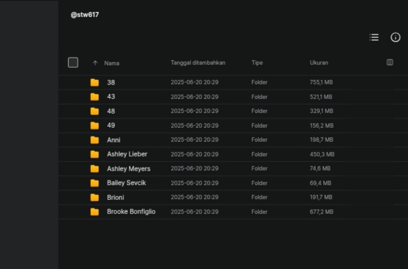The height and width of the screenshot is (269, 408).
Task: Click the Ashley Lieber folder icon
Action: pyautogui.click(x=95, y=154)
